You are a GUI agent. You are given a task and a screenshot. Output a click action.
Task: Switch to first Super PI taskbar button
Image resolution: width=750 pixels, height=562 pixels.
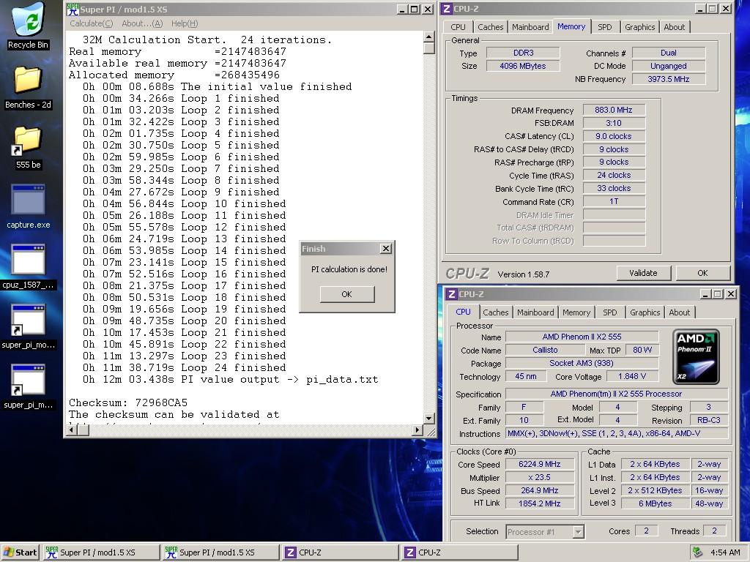(101, 552)
